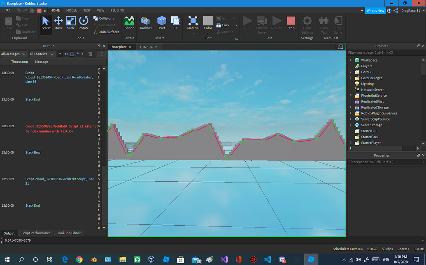The height and width of the screenshot is (265, 426).
Task: Expand the PluginGuiService node
Action: click(350, 96)
